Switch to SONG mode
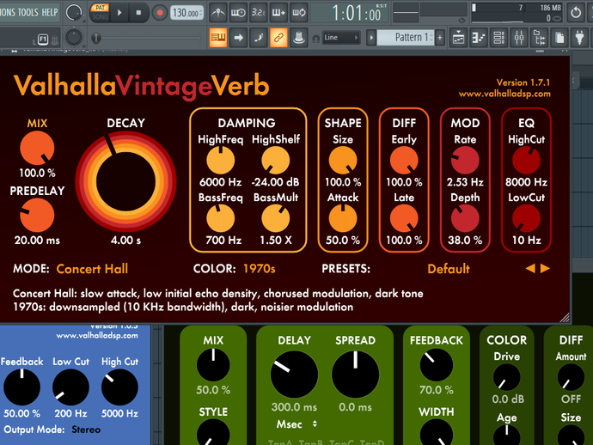593x445 pixels. pos(100,16)
